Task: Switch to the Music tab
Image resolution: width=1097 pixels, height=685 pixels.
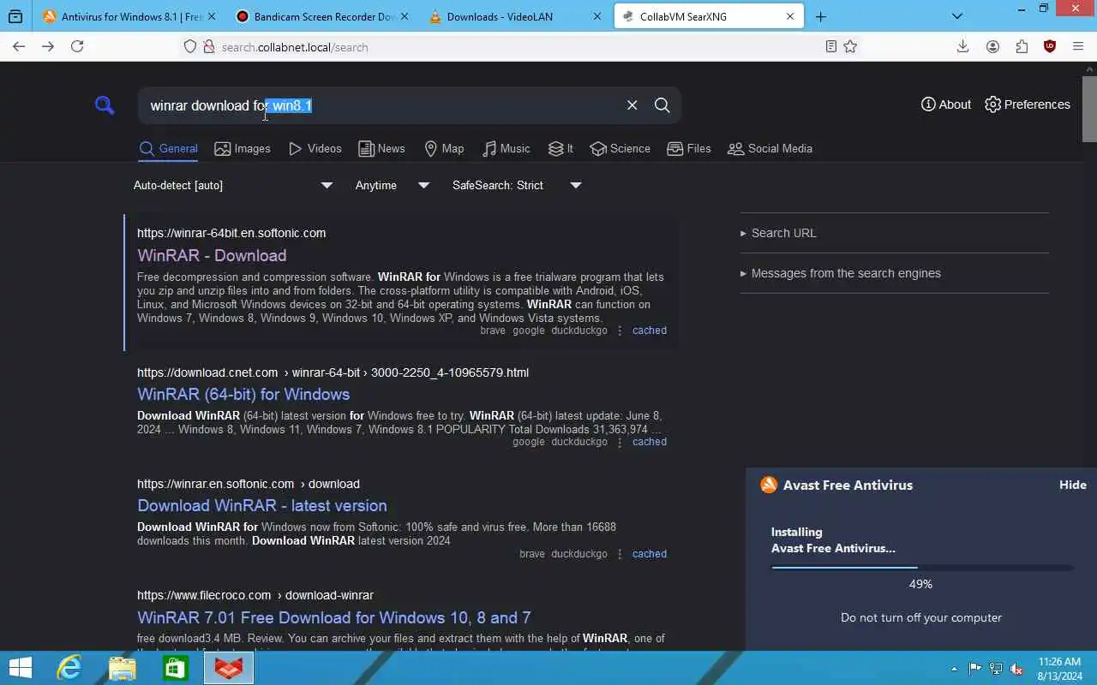Action: coord(507,148)
